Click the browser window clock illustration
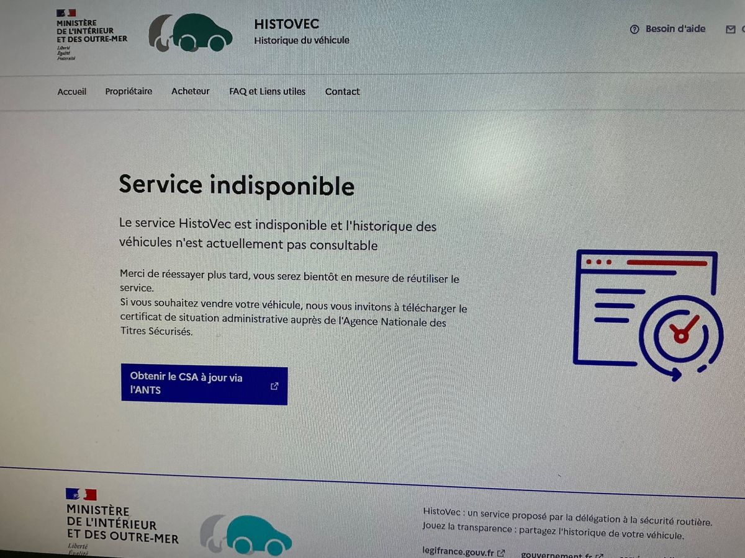The width and height of the screenshot is (745, 558). click(x=648, y=315)
